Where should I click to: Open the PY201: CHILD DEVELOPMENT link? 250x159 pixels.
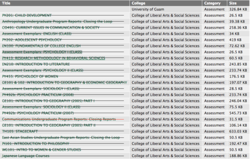point(27,16)
